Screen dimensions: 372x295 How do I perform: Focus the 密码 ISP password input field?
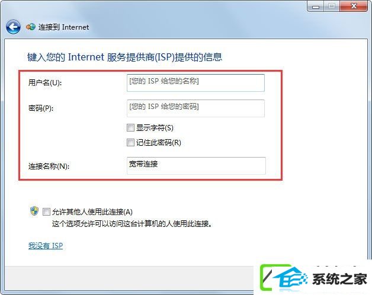point(195,108)
